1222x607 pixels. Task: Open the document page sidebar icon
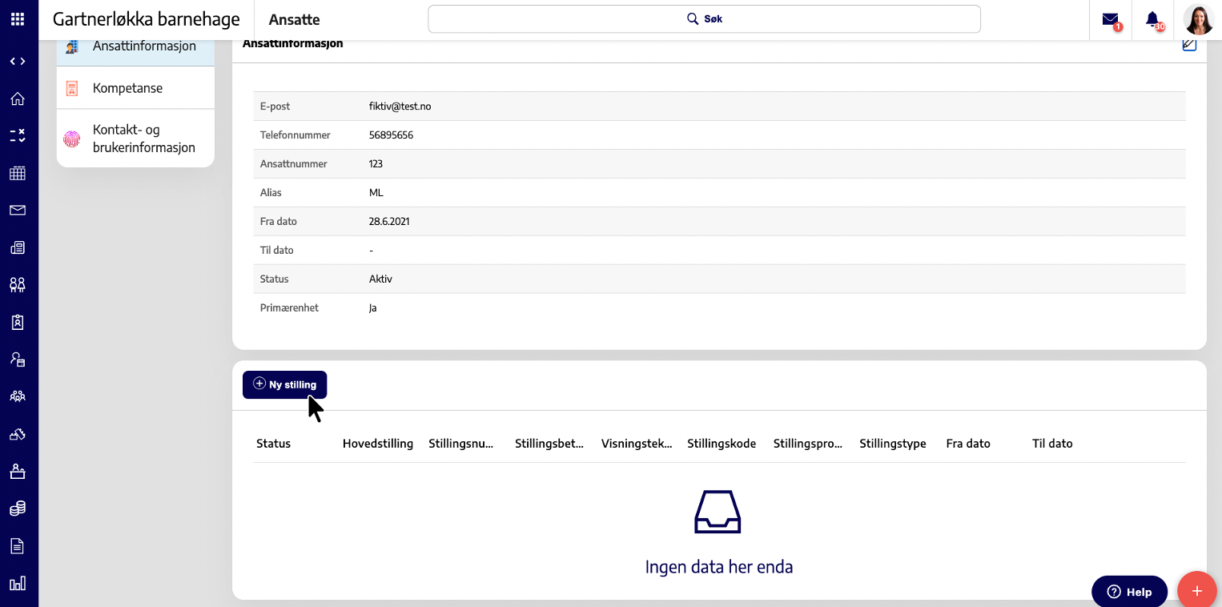[x=18, y=546]
